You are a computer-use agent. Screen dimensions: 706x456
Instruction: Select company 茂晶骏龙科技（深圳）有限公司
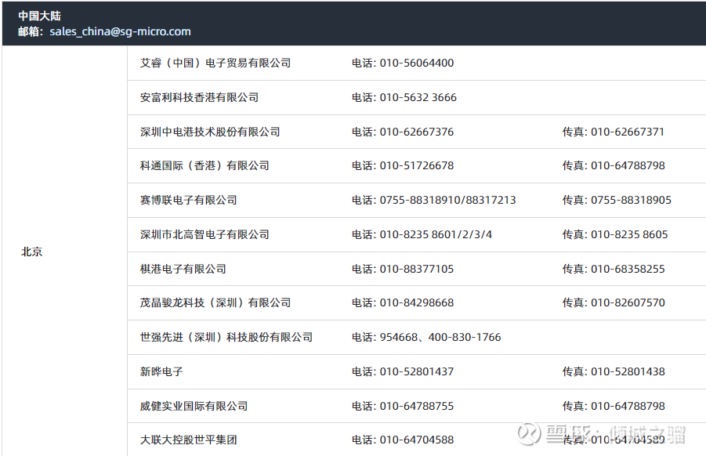(215, 302)
